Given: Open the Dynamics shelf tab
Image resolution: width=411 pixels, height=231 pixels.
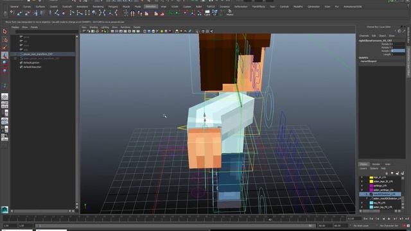Looking at the screenshot, I should (x=224, y=6).
